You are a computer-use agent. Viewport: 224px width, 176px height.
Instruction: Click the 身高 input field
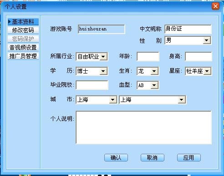point(199,57)
